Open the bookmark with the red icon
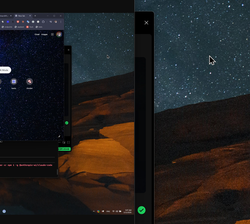The height and width of the screenshot is (224, 250). [29, 27]
